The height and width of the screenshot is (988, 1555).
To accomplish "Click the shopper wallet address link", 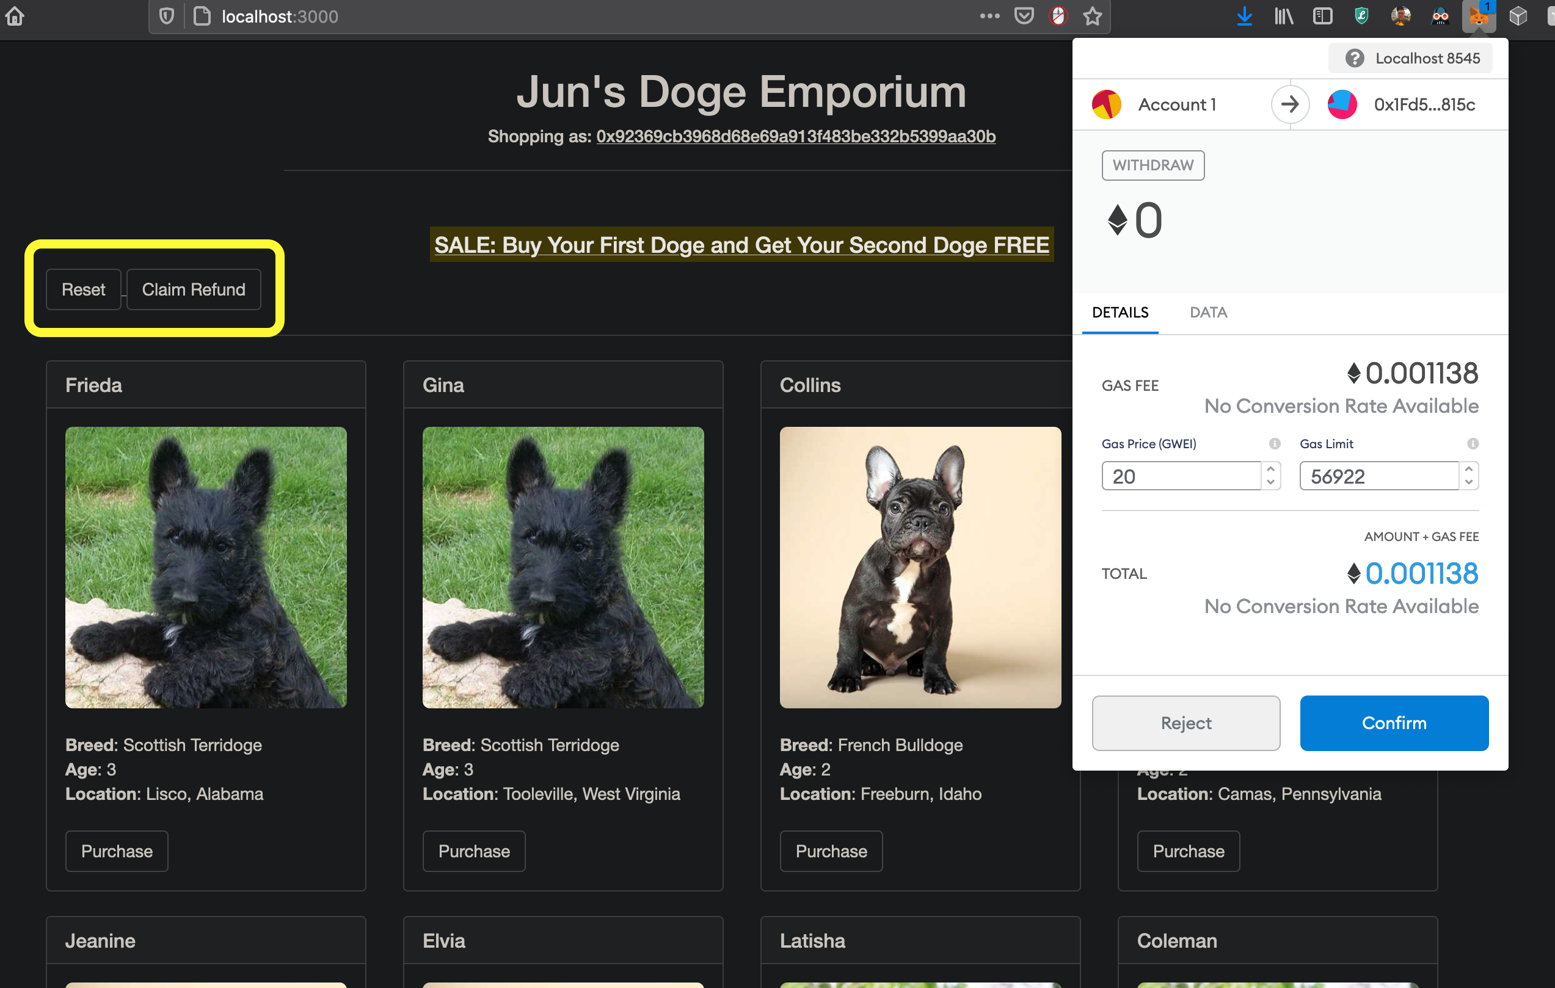I will click(x=796, y=136).
